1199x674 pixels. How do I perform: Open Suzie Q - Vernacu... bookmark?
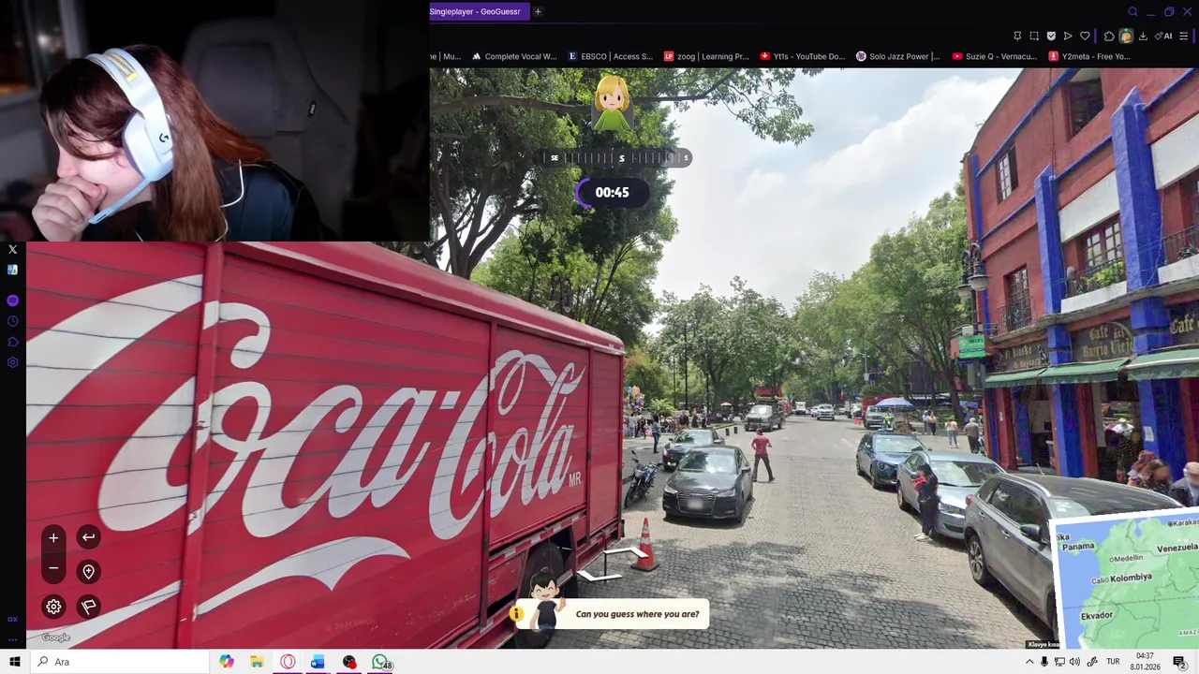coord(995,56)
